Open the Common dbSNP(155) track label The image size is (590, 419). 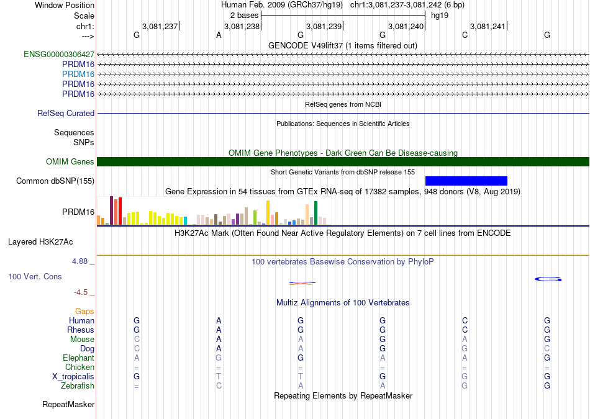click(55, 181)
